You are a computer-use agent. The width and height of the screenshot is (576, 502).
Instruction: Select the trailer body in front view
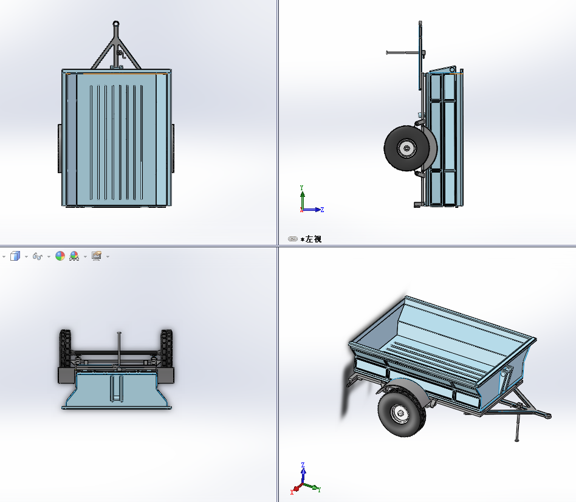click(117, 390)
